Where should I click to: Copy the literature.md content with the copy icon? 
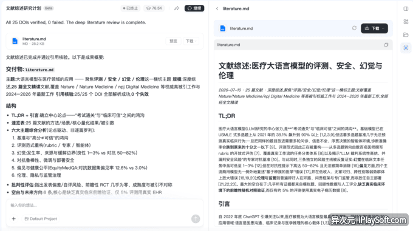(386, 45)
